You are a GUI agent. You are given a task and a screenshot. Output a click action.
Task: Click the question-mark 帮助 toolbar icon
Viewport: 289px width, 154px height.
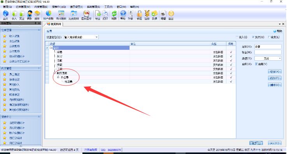click(x=123, y=15)
